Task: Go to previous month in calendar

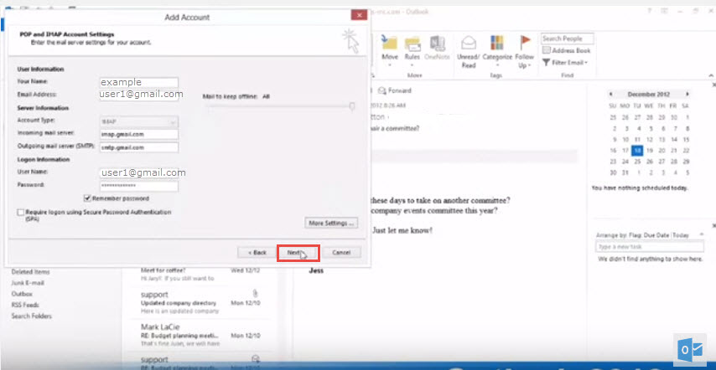Action: (611, 95)
